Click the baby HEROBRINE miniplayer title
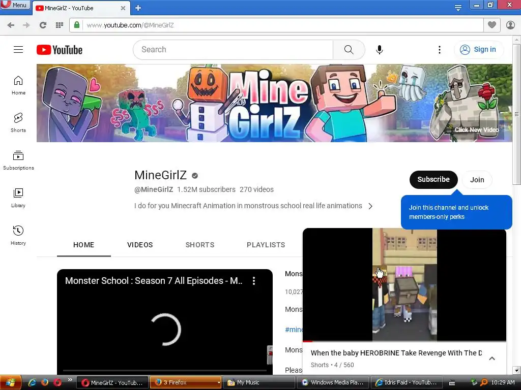The height and width of the screenshot is (390, 521). pyautogui.click(x=396, y=353)
